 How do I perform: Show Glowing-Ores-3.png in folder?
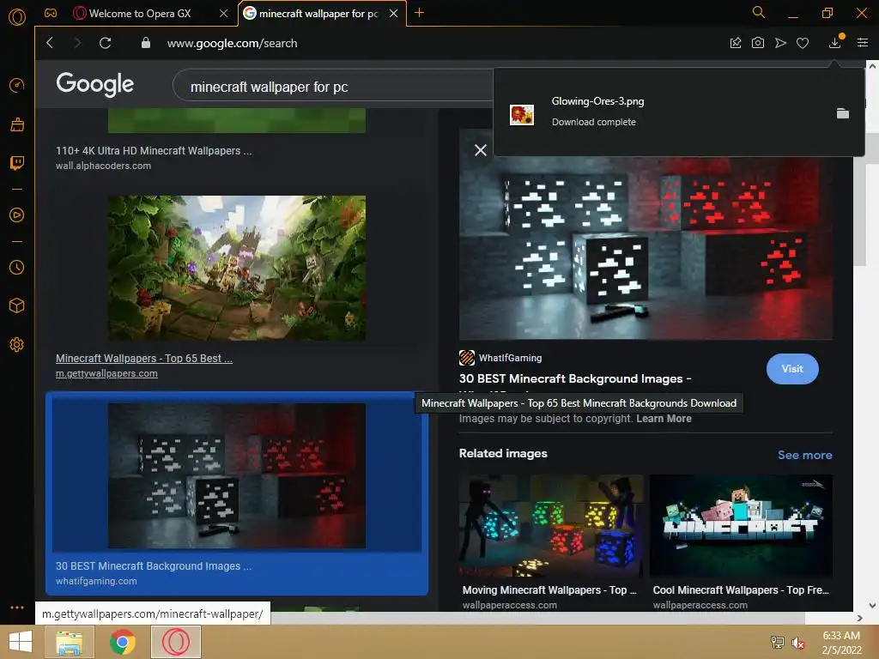point(843,113)
